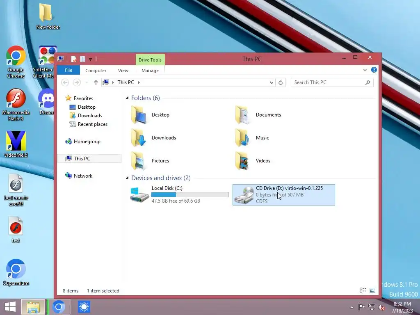This screenshot has height=315, width=420.
Task: Go up one level with the Up arrow
Action: (x=96, y=82)
